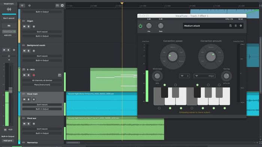Click the first black piano key
The image size is (262, 147).
(165, 93)
